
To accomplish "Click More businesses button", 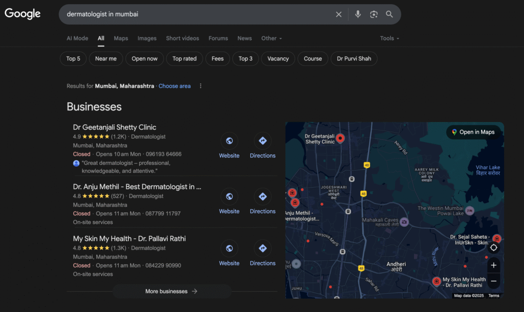I will (171, 292).
